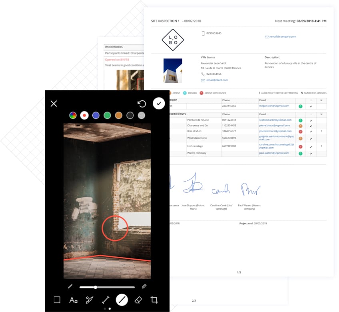Image resolution: width=339 pixels, height=312 pixels.
Task: Click the megan.leon@yopmail.com email link
Action: click(274, 106)
